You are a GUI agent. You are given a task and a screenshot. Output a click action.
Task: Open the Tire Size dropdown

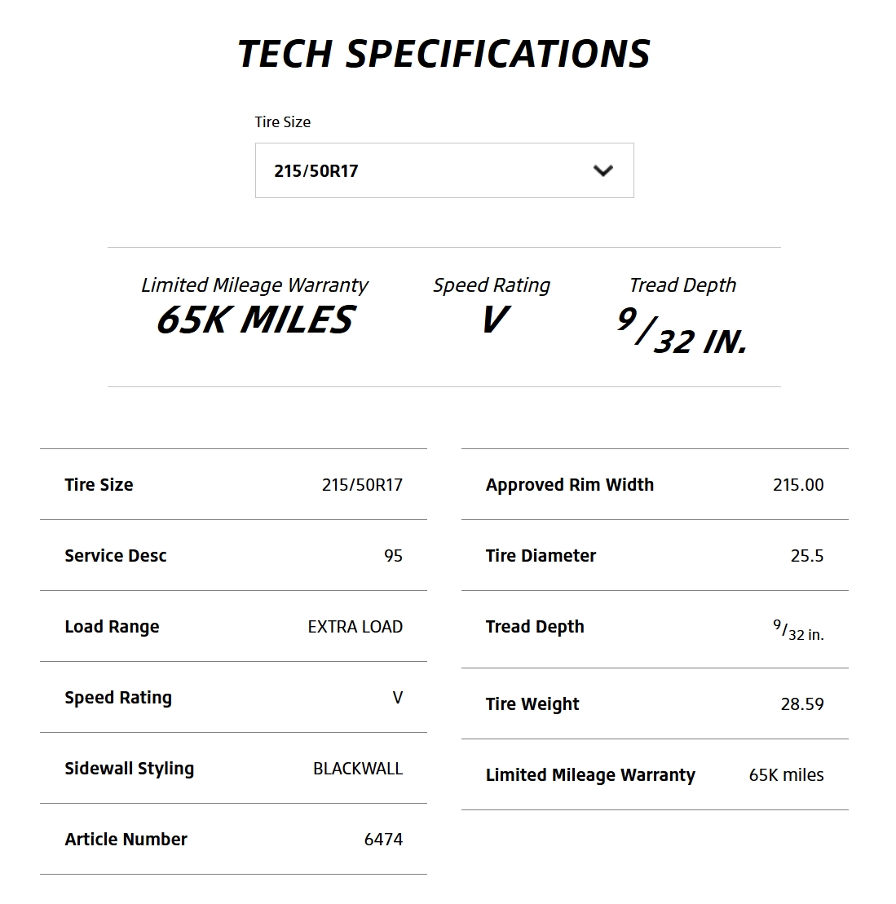click(x=444, y=170)
